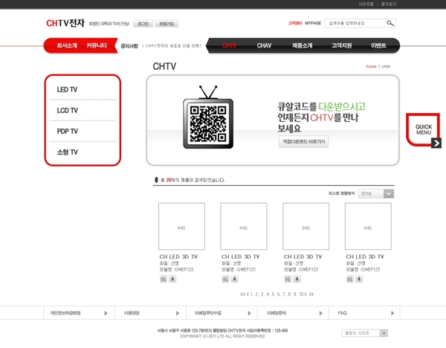Select LCD TV in sidebar
The width and height of the screenshot is (446, 348).
pyautogui.click(x=67, y=110)
